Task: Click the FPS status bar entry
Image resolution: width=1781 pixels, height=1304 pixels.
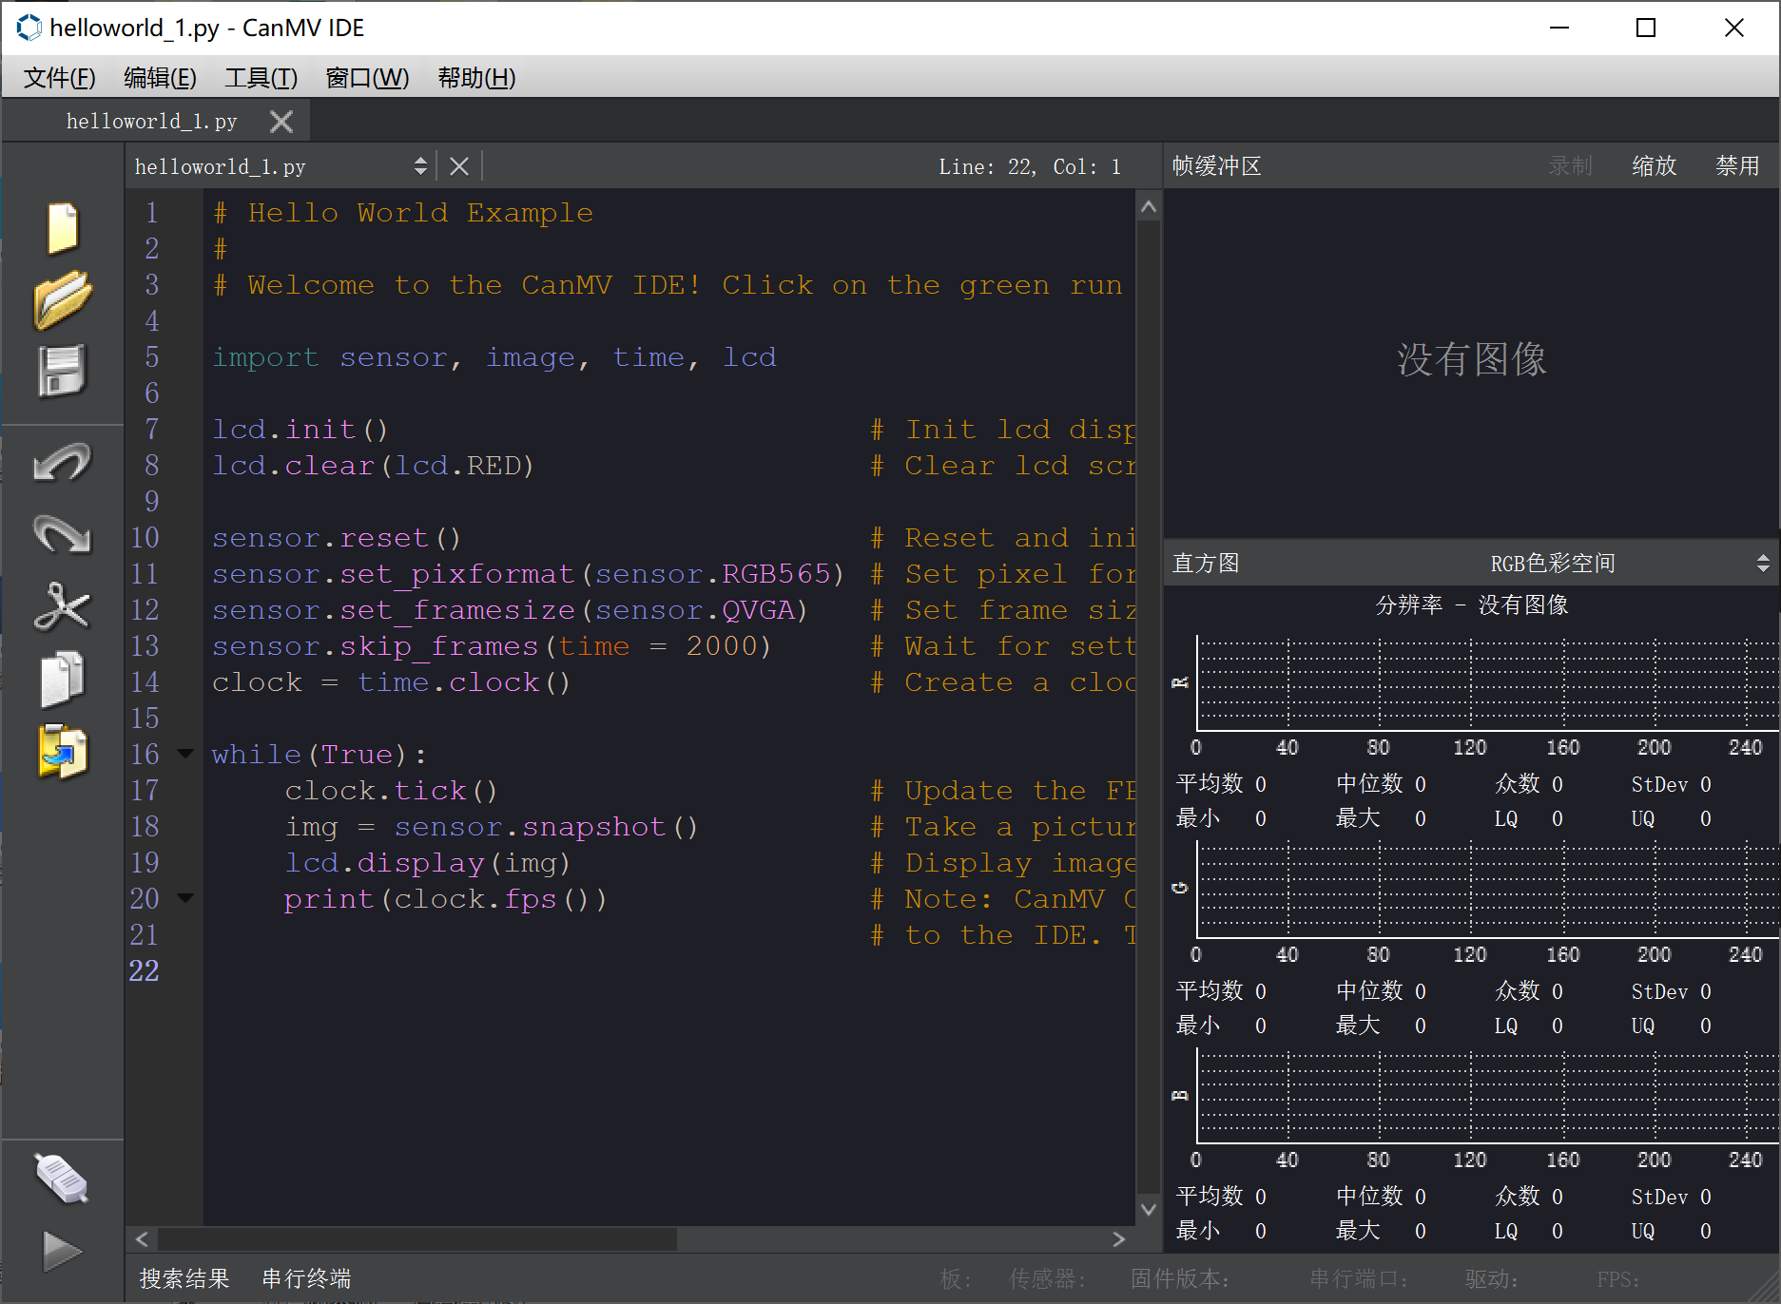Action: click(x=1617, y=1279)
